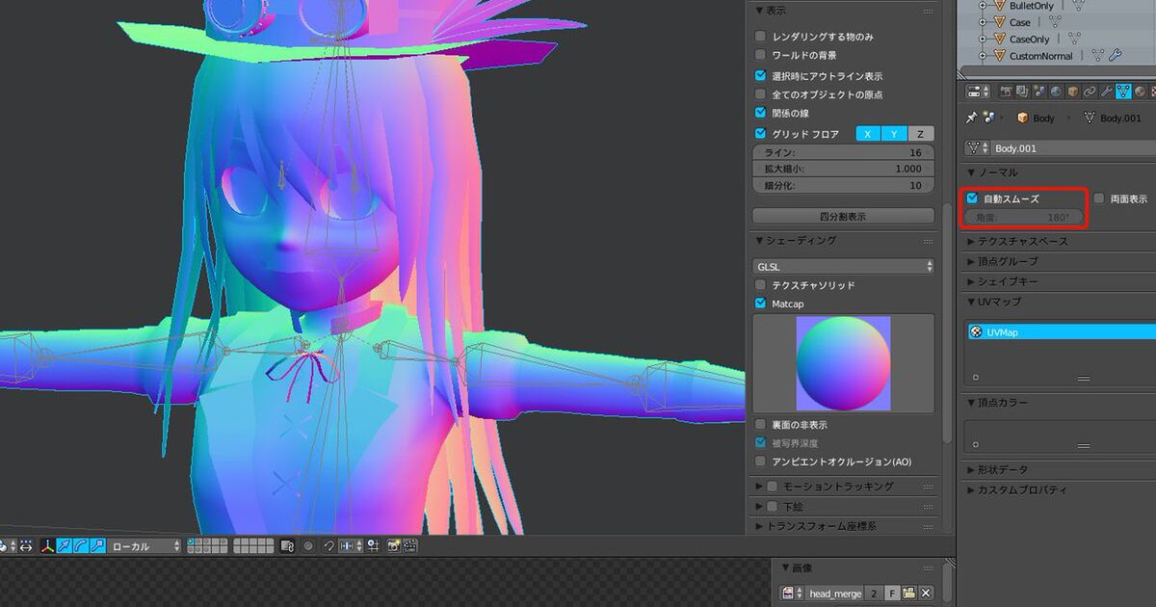Open the Modifiers tab wrench icon

point(1106,92)
